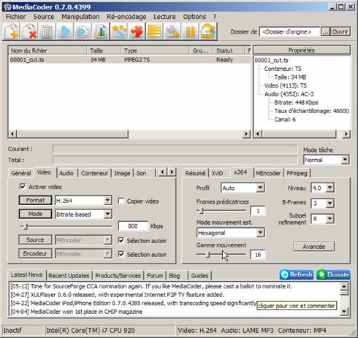Click the yellow list queue icon

click(x=154, y=31)
